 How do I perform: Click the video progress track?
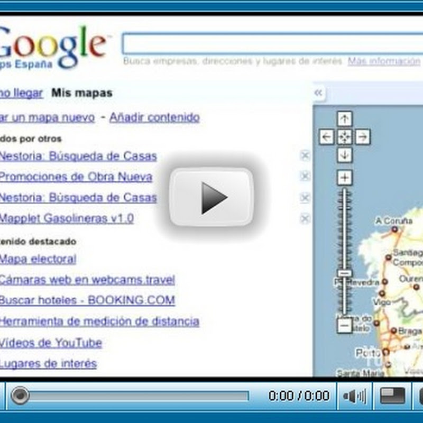pyautogui.click(x=138, y=396)
